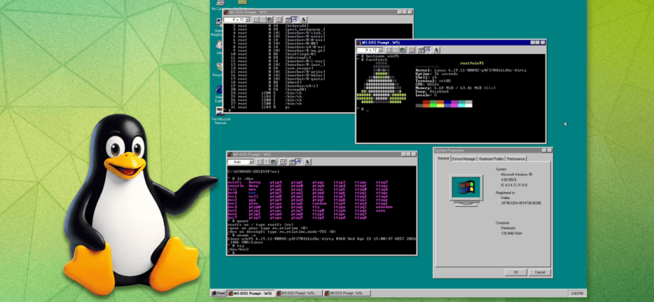This screenshot has height=302, width=654.
Task: Click Paste icon in fastfetch window toolbar
Action: point(403,50)
